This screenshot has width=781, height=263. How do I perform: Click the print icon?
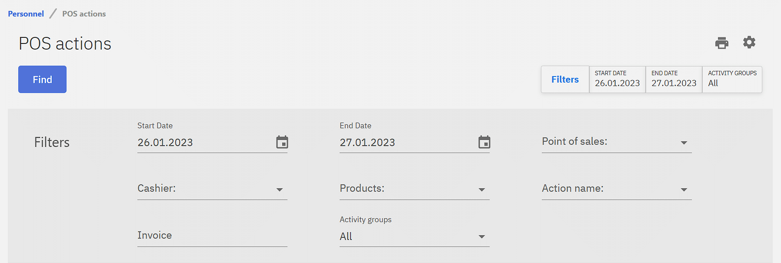coord(722,43)
